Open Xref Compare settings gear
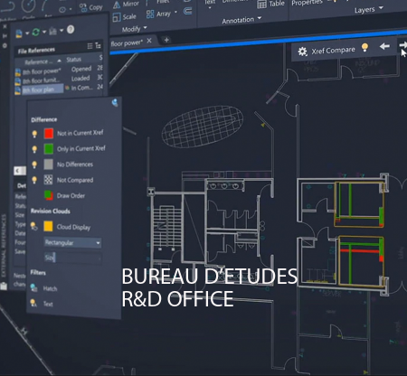Viewport: 407px width, 376px height. (302, 52)
